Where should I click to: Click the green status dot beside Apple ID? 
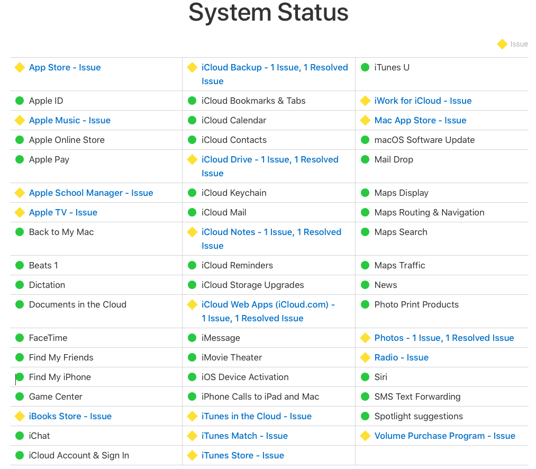coord(20,101)
